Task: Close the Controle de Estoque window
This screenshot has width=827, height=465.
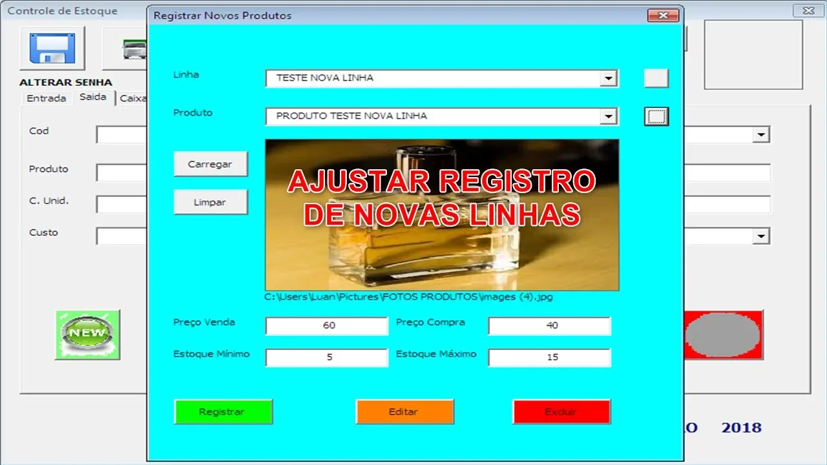Action: 808,10
